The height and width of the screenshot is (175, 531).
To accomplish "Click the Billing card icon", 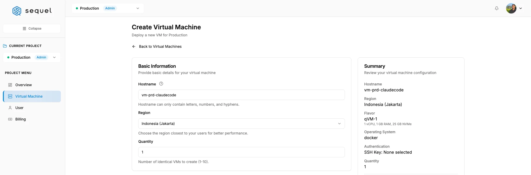I will [x=10, y=119].
